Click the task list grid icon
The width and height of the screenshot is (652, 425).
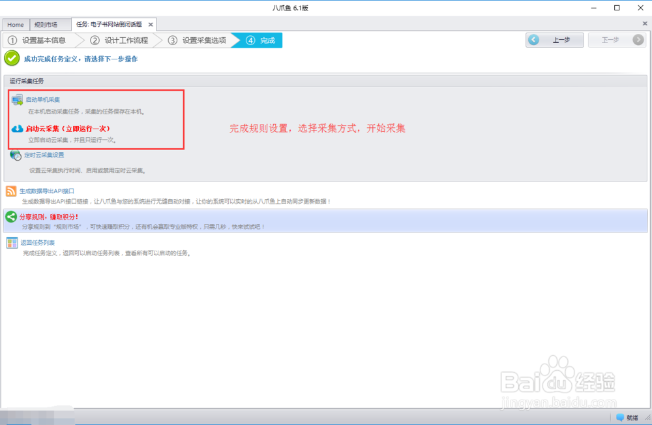click(x=12, y=243)
